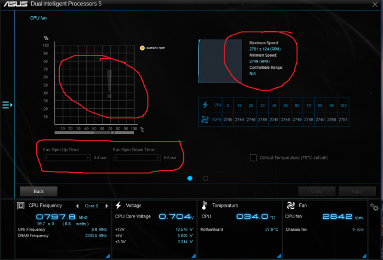Image resolution: width=383 pixels, height=260 pixels.
Task: Click the DRAM Frequency 2393.5 MHz value
Action: (96, 235)
